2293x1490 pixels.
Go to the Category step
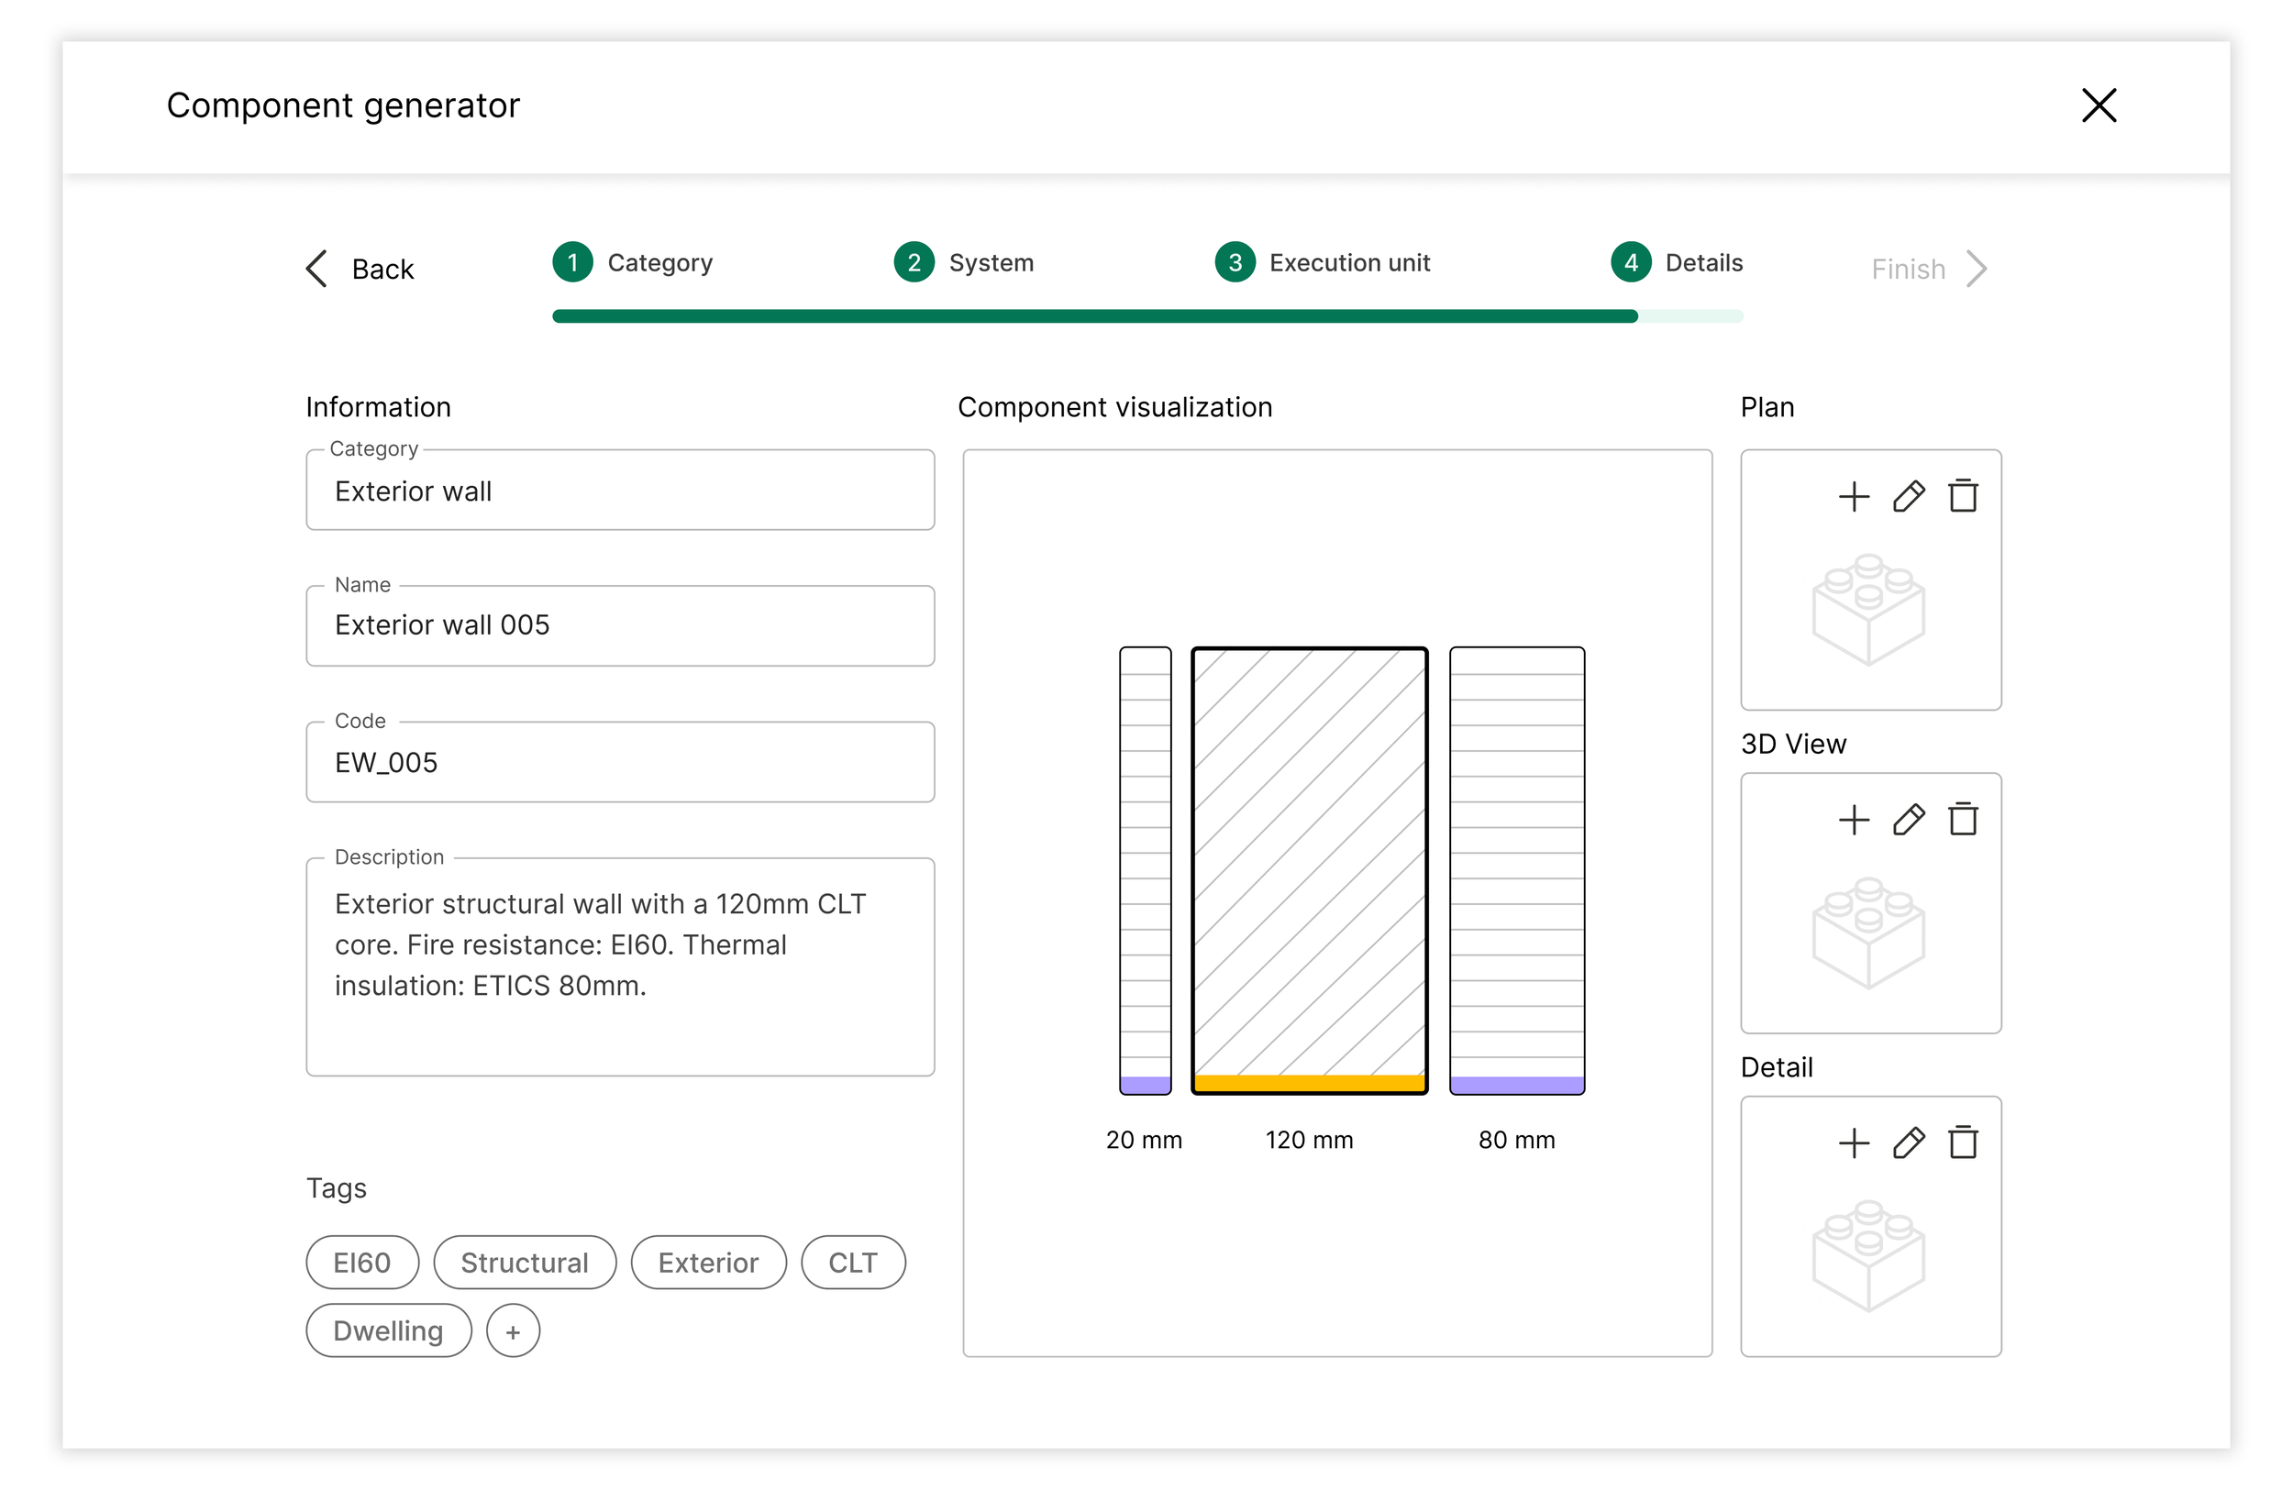click(x=633, y=263)
